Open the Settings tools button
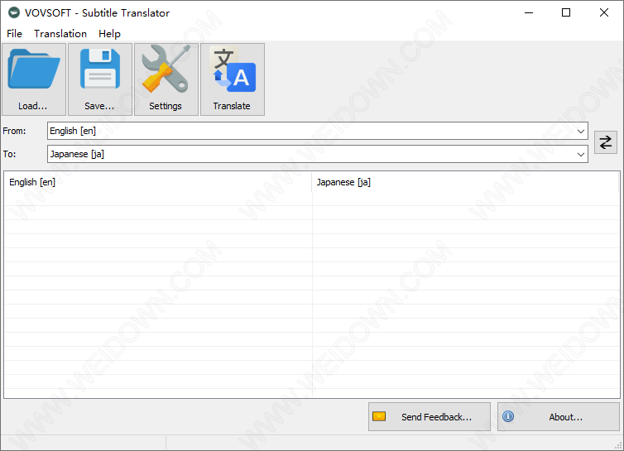Screen dimensions: 624x451 (166, 79)
